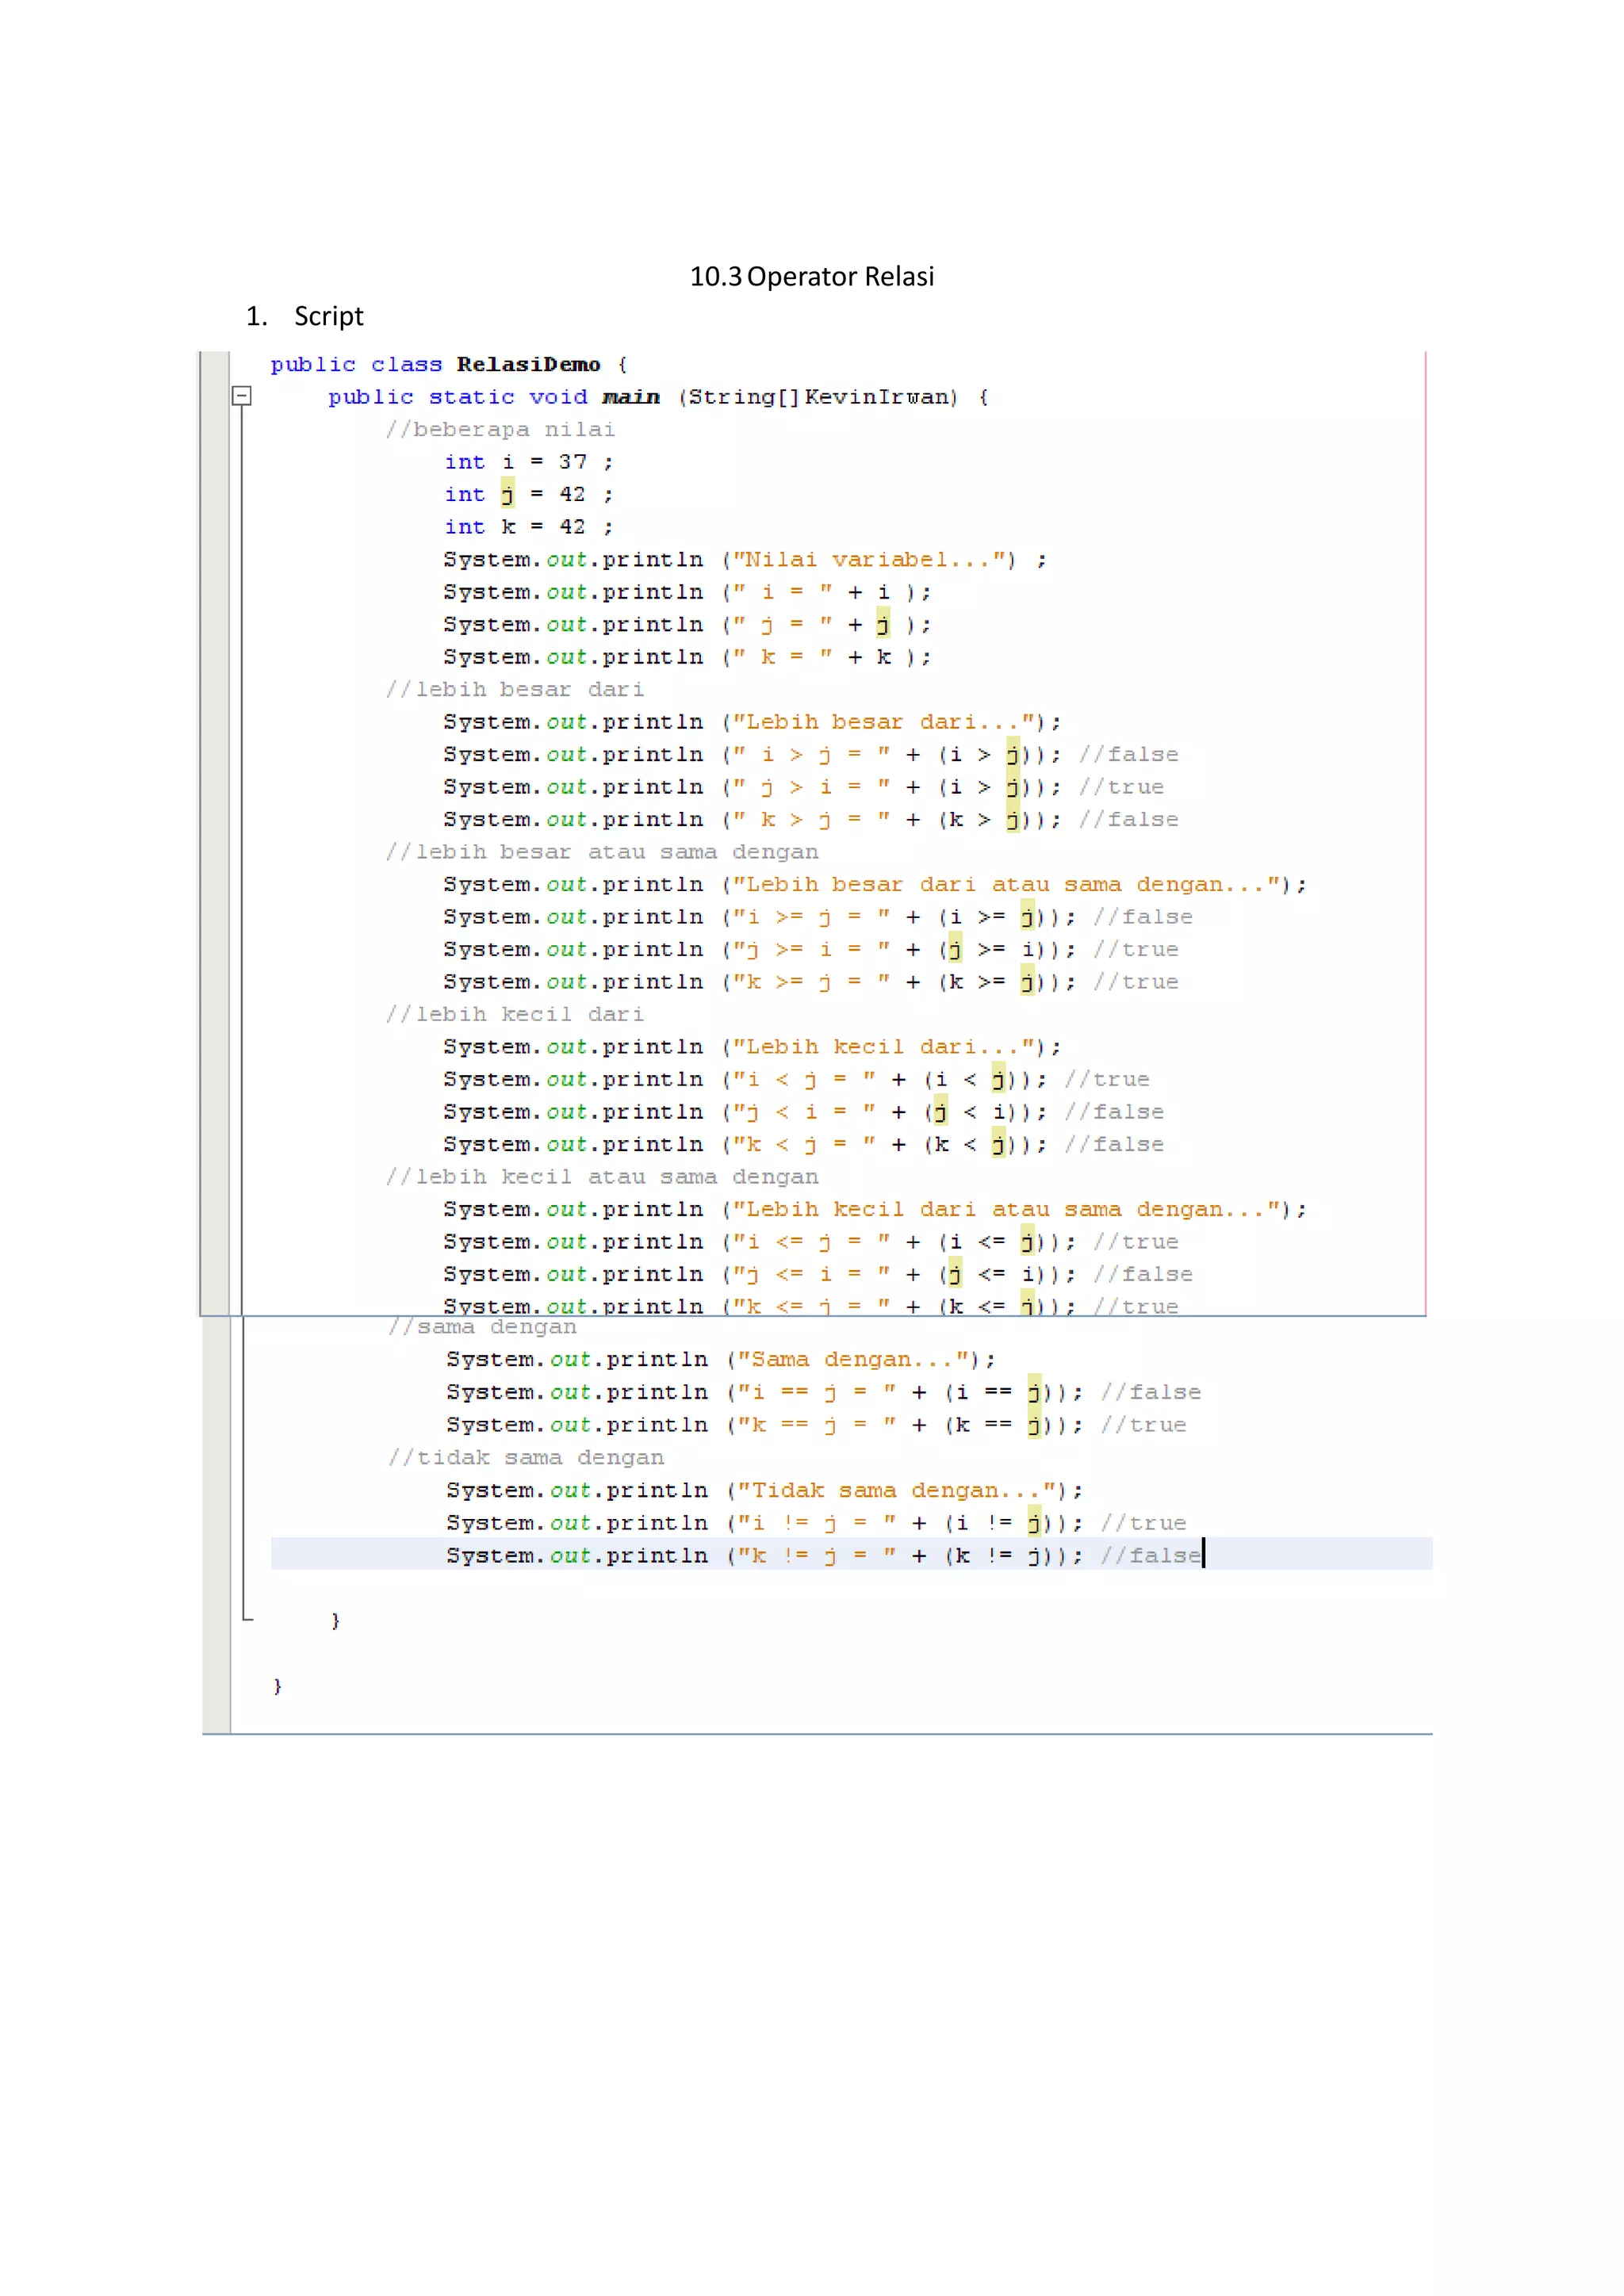1624x2296 pixels.
Task: Click the "10.3 Operator Relasi" heading
Action: coord(811,277)
